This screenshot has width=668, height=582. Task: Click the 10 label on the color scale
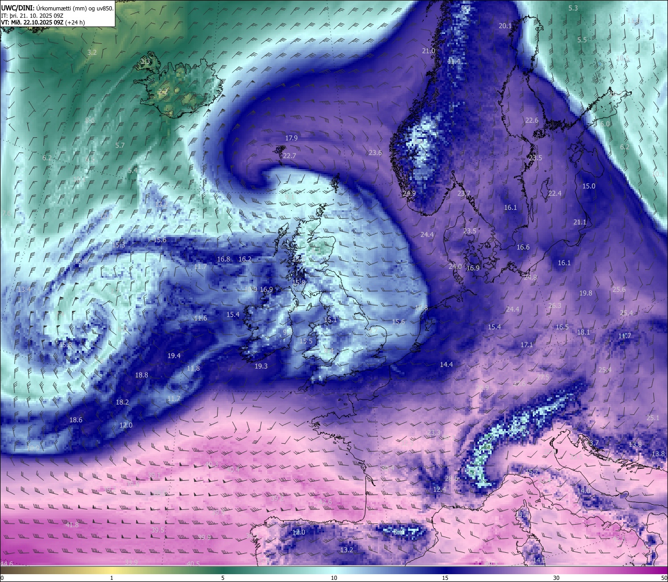click(334, 578)
